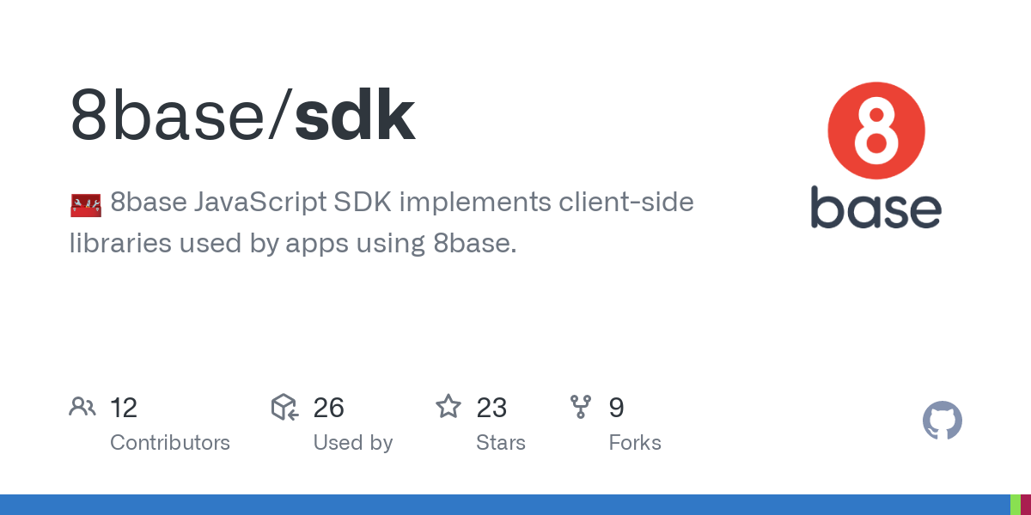Screen dimensions: 1031x515
Task: Click the Stars star icon
Action: [x=448, y=407]
